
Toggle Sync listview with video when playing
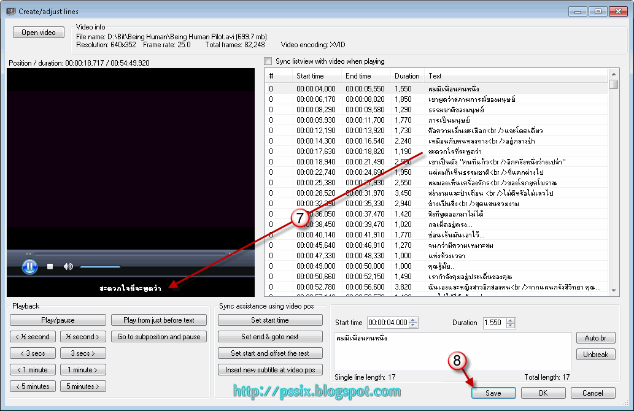coord(268,61)
